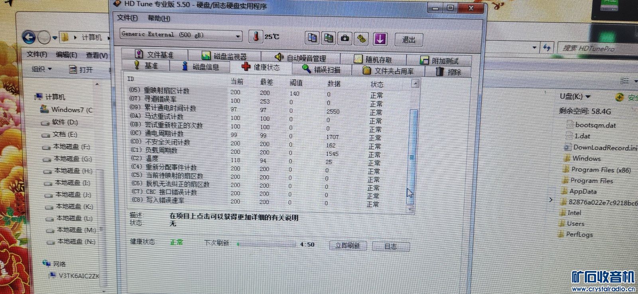
Task: Select 软件 (D:) drive in tree
Action: pyautogui.click(x=60, y=122)
